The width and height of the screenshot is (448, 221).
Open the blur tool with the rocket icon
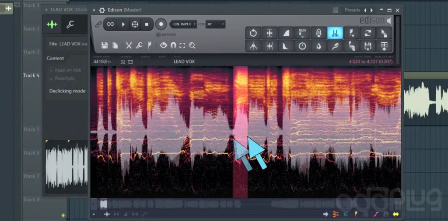coord(319,33)
